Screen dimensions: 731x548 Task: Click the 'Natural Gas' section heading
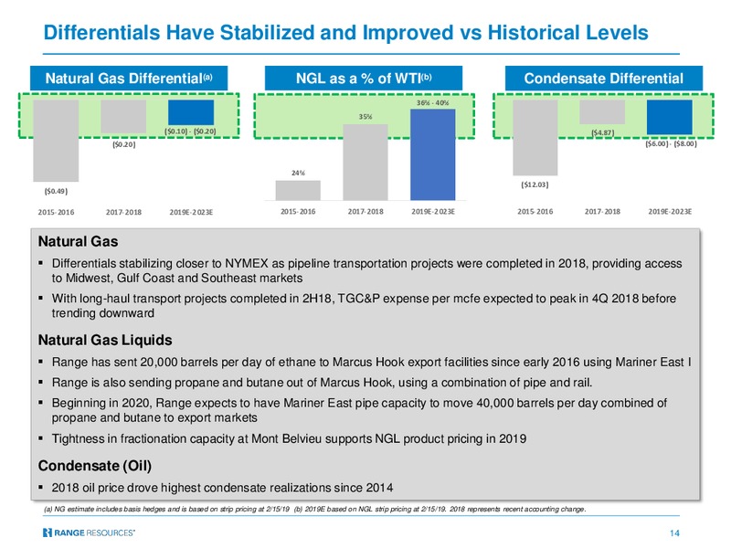[78, 241]
